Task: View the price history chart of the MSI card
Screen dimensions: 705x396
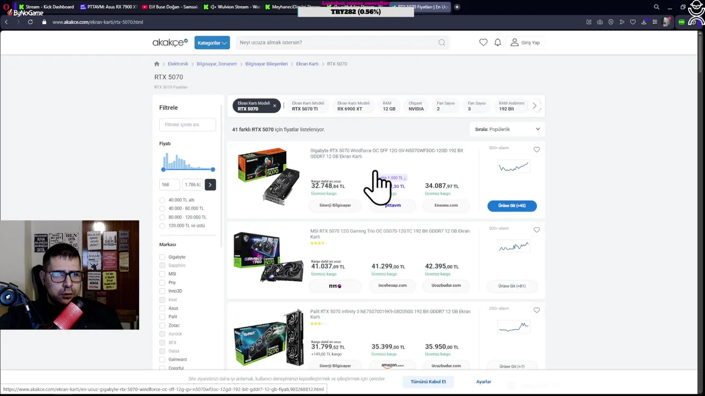Action: (513, 247)
